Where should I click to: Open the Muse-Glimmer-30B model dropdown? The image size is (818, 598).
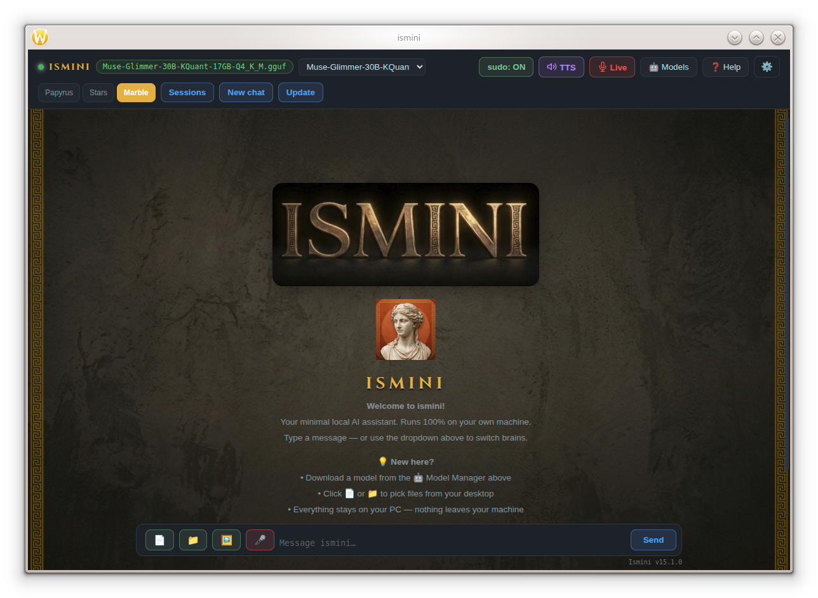pos(362,67)
